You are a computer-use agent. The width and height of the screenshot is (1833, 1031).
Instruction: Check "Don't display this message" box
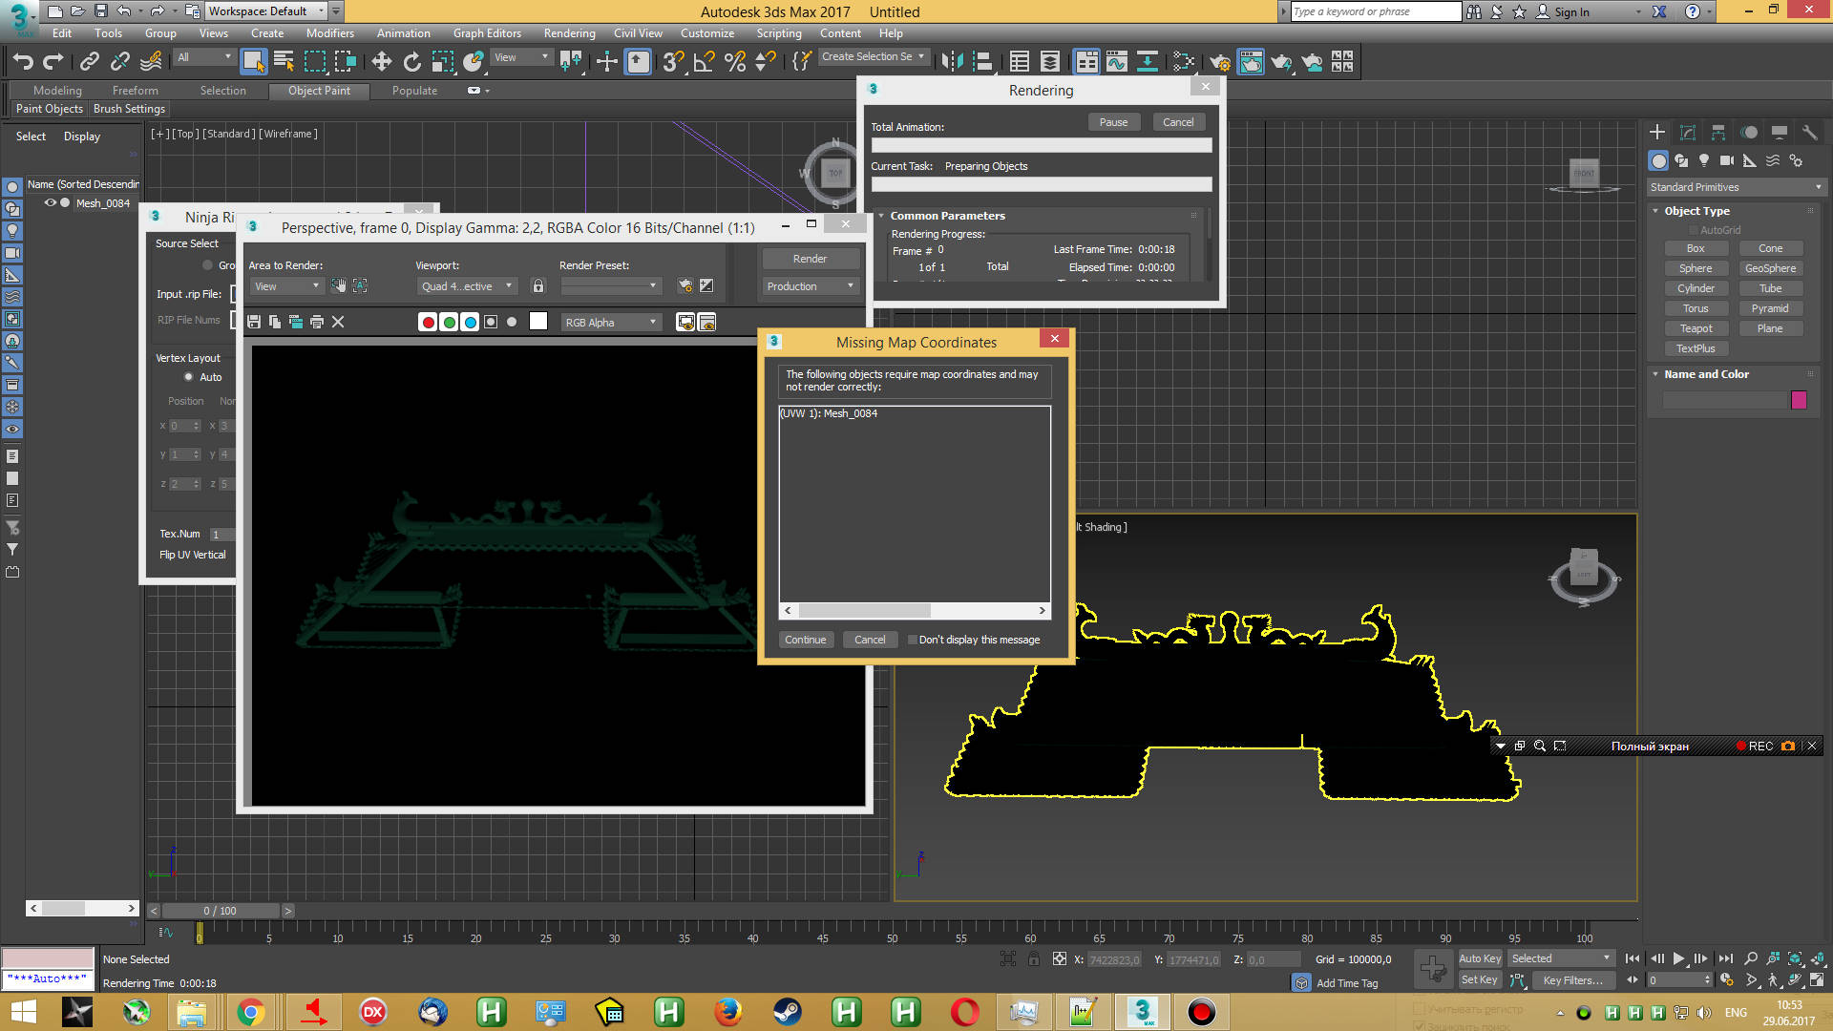pos(913,641)
